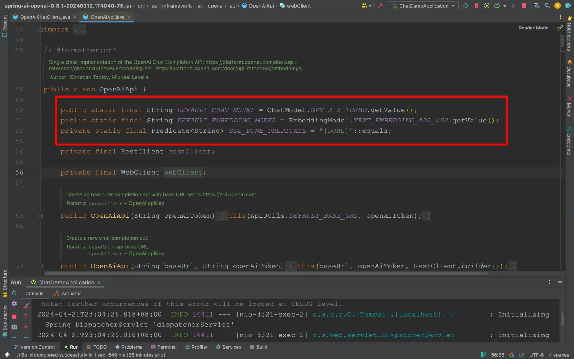
Task: Open the Actuator tab in Run panel
Action: [67, 294]
